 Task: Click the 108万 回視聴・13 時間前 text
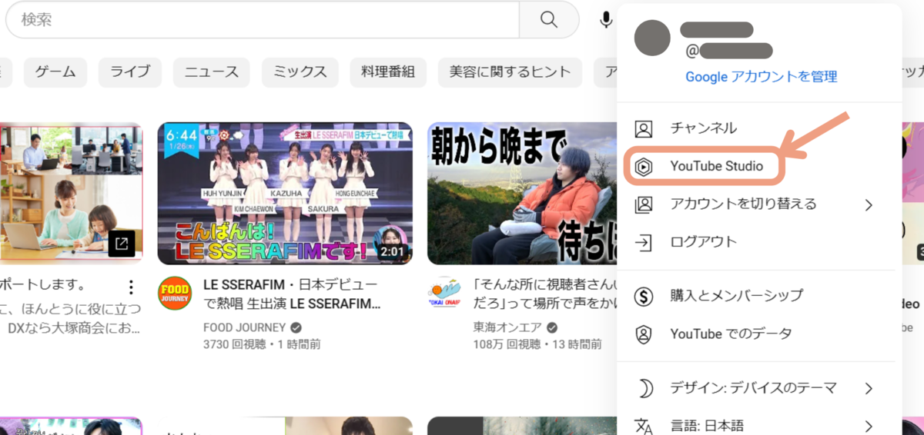click(x=537, y=344)
